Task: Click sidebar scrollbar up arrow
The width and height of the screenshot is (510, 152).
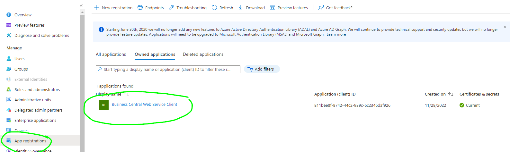Action: [82, 12]
